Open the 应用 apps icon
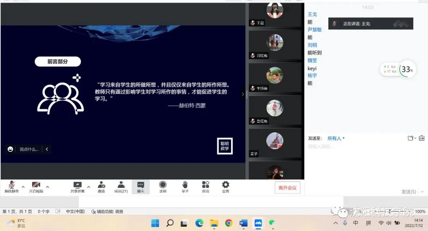The width and height of the screenshot is (428, 231). [205, 186]
